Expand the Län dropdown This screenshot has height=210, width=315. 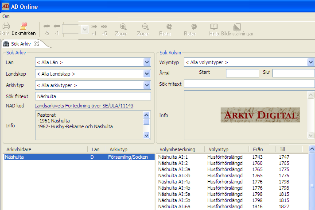pos(147,63)
